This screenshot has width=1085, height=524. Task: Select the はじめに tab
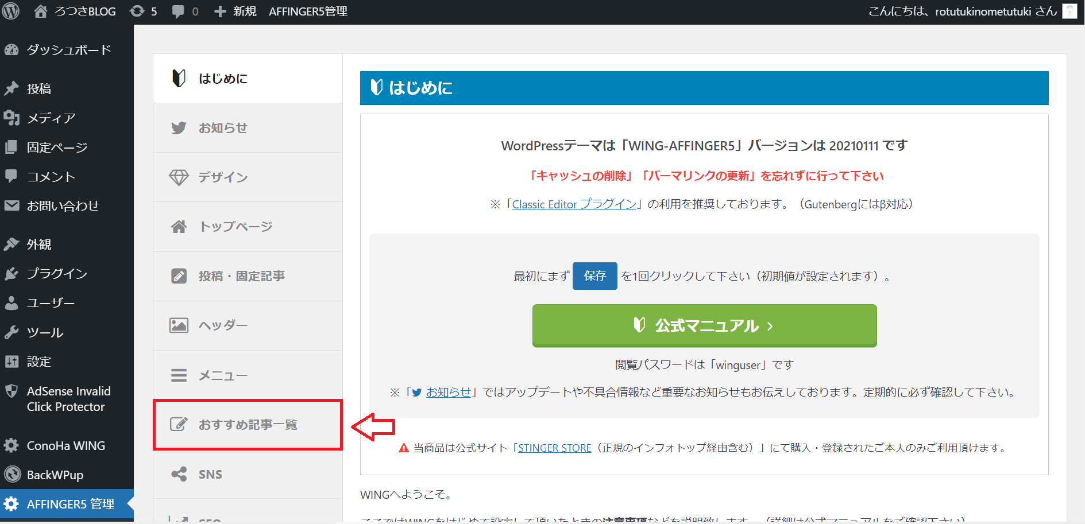(248, 79)
